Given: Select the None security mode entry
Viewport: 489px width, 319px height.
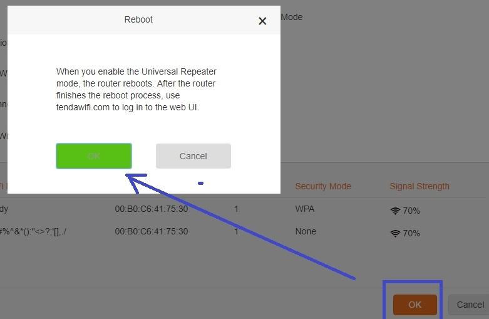Looking at the screenshot, I should (306, 231).
